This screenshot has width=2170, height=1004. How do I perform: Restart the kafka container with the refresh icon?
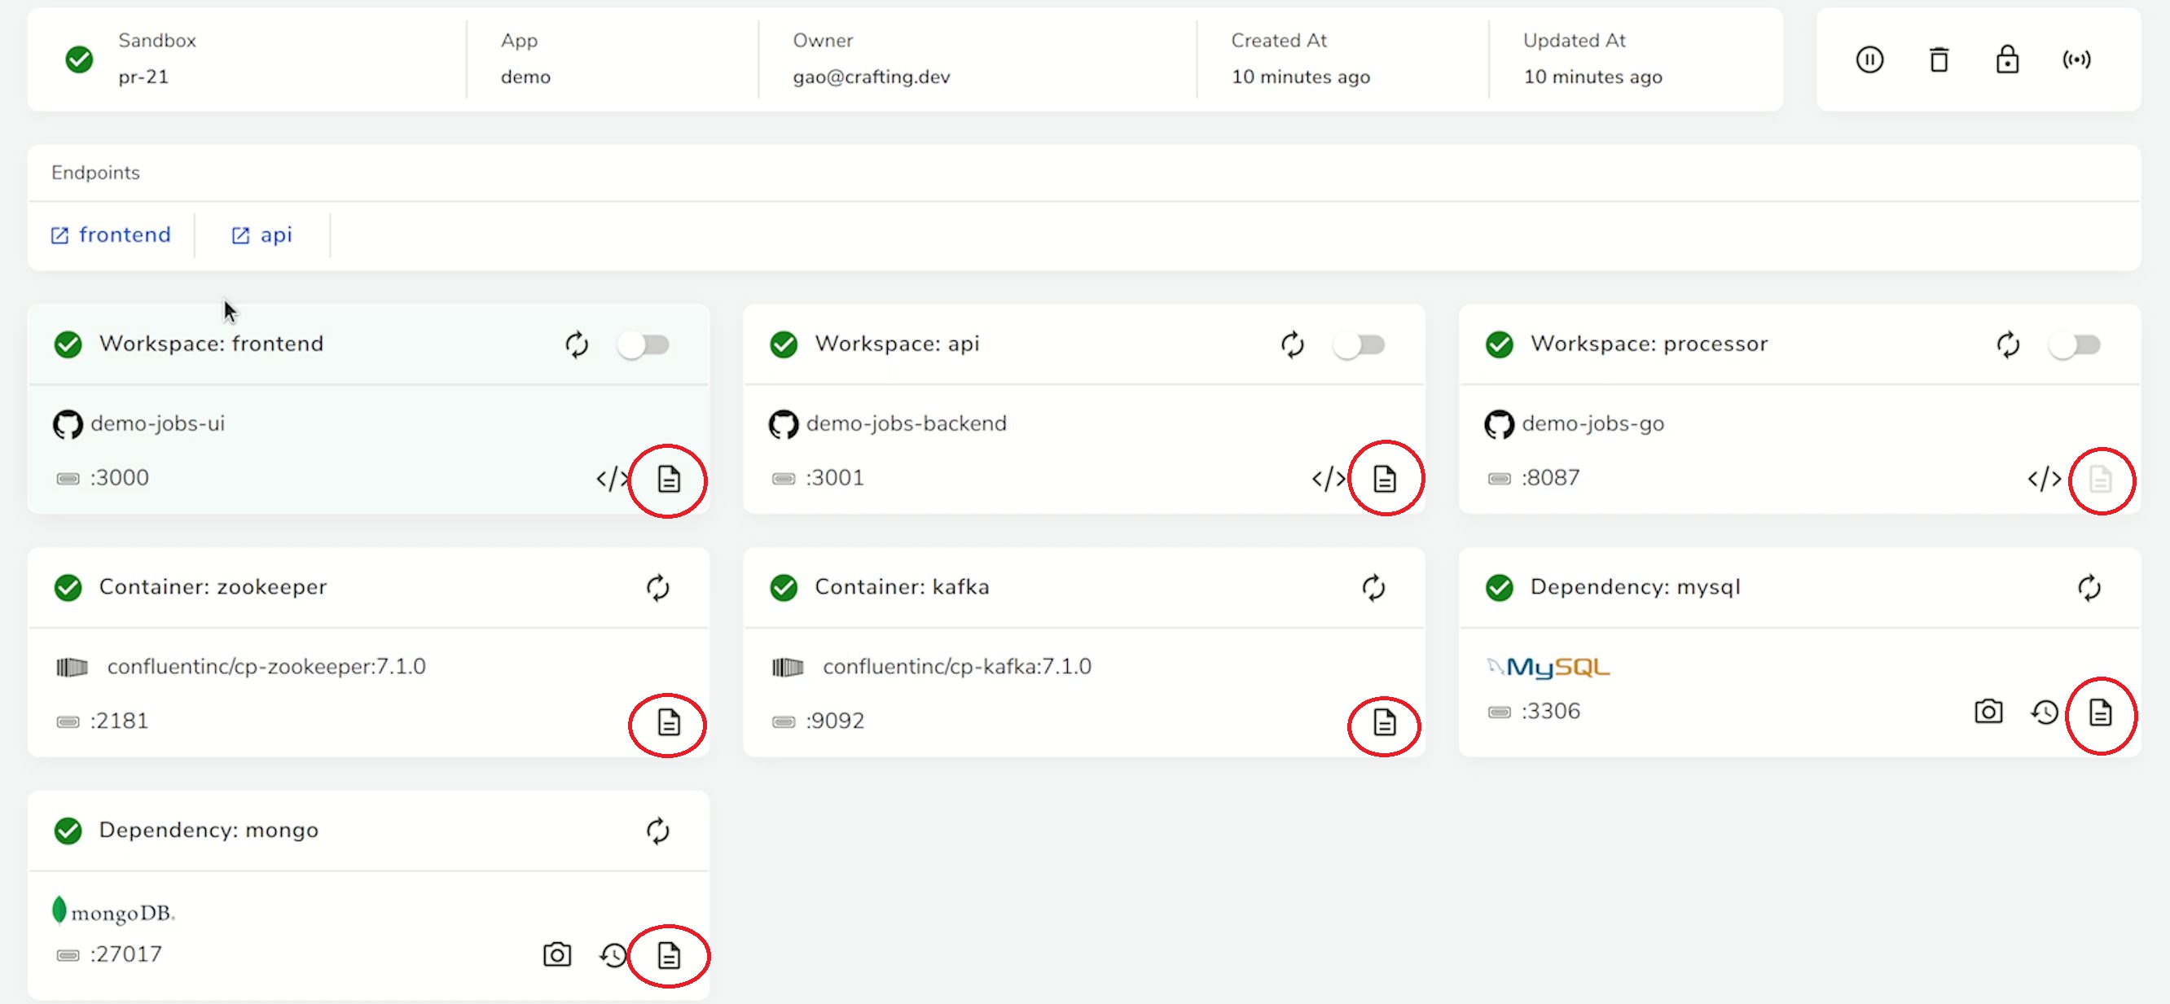click(x=1373, y=587)
